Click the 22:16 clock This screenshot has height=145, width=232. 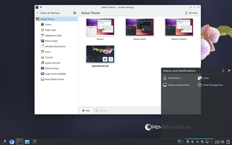pyautogui.click(x=220, y=142)
